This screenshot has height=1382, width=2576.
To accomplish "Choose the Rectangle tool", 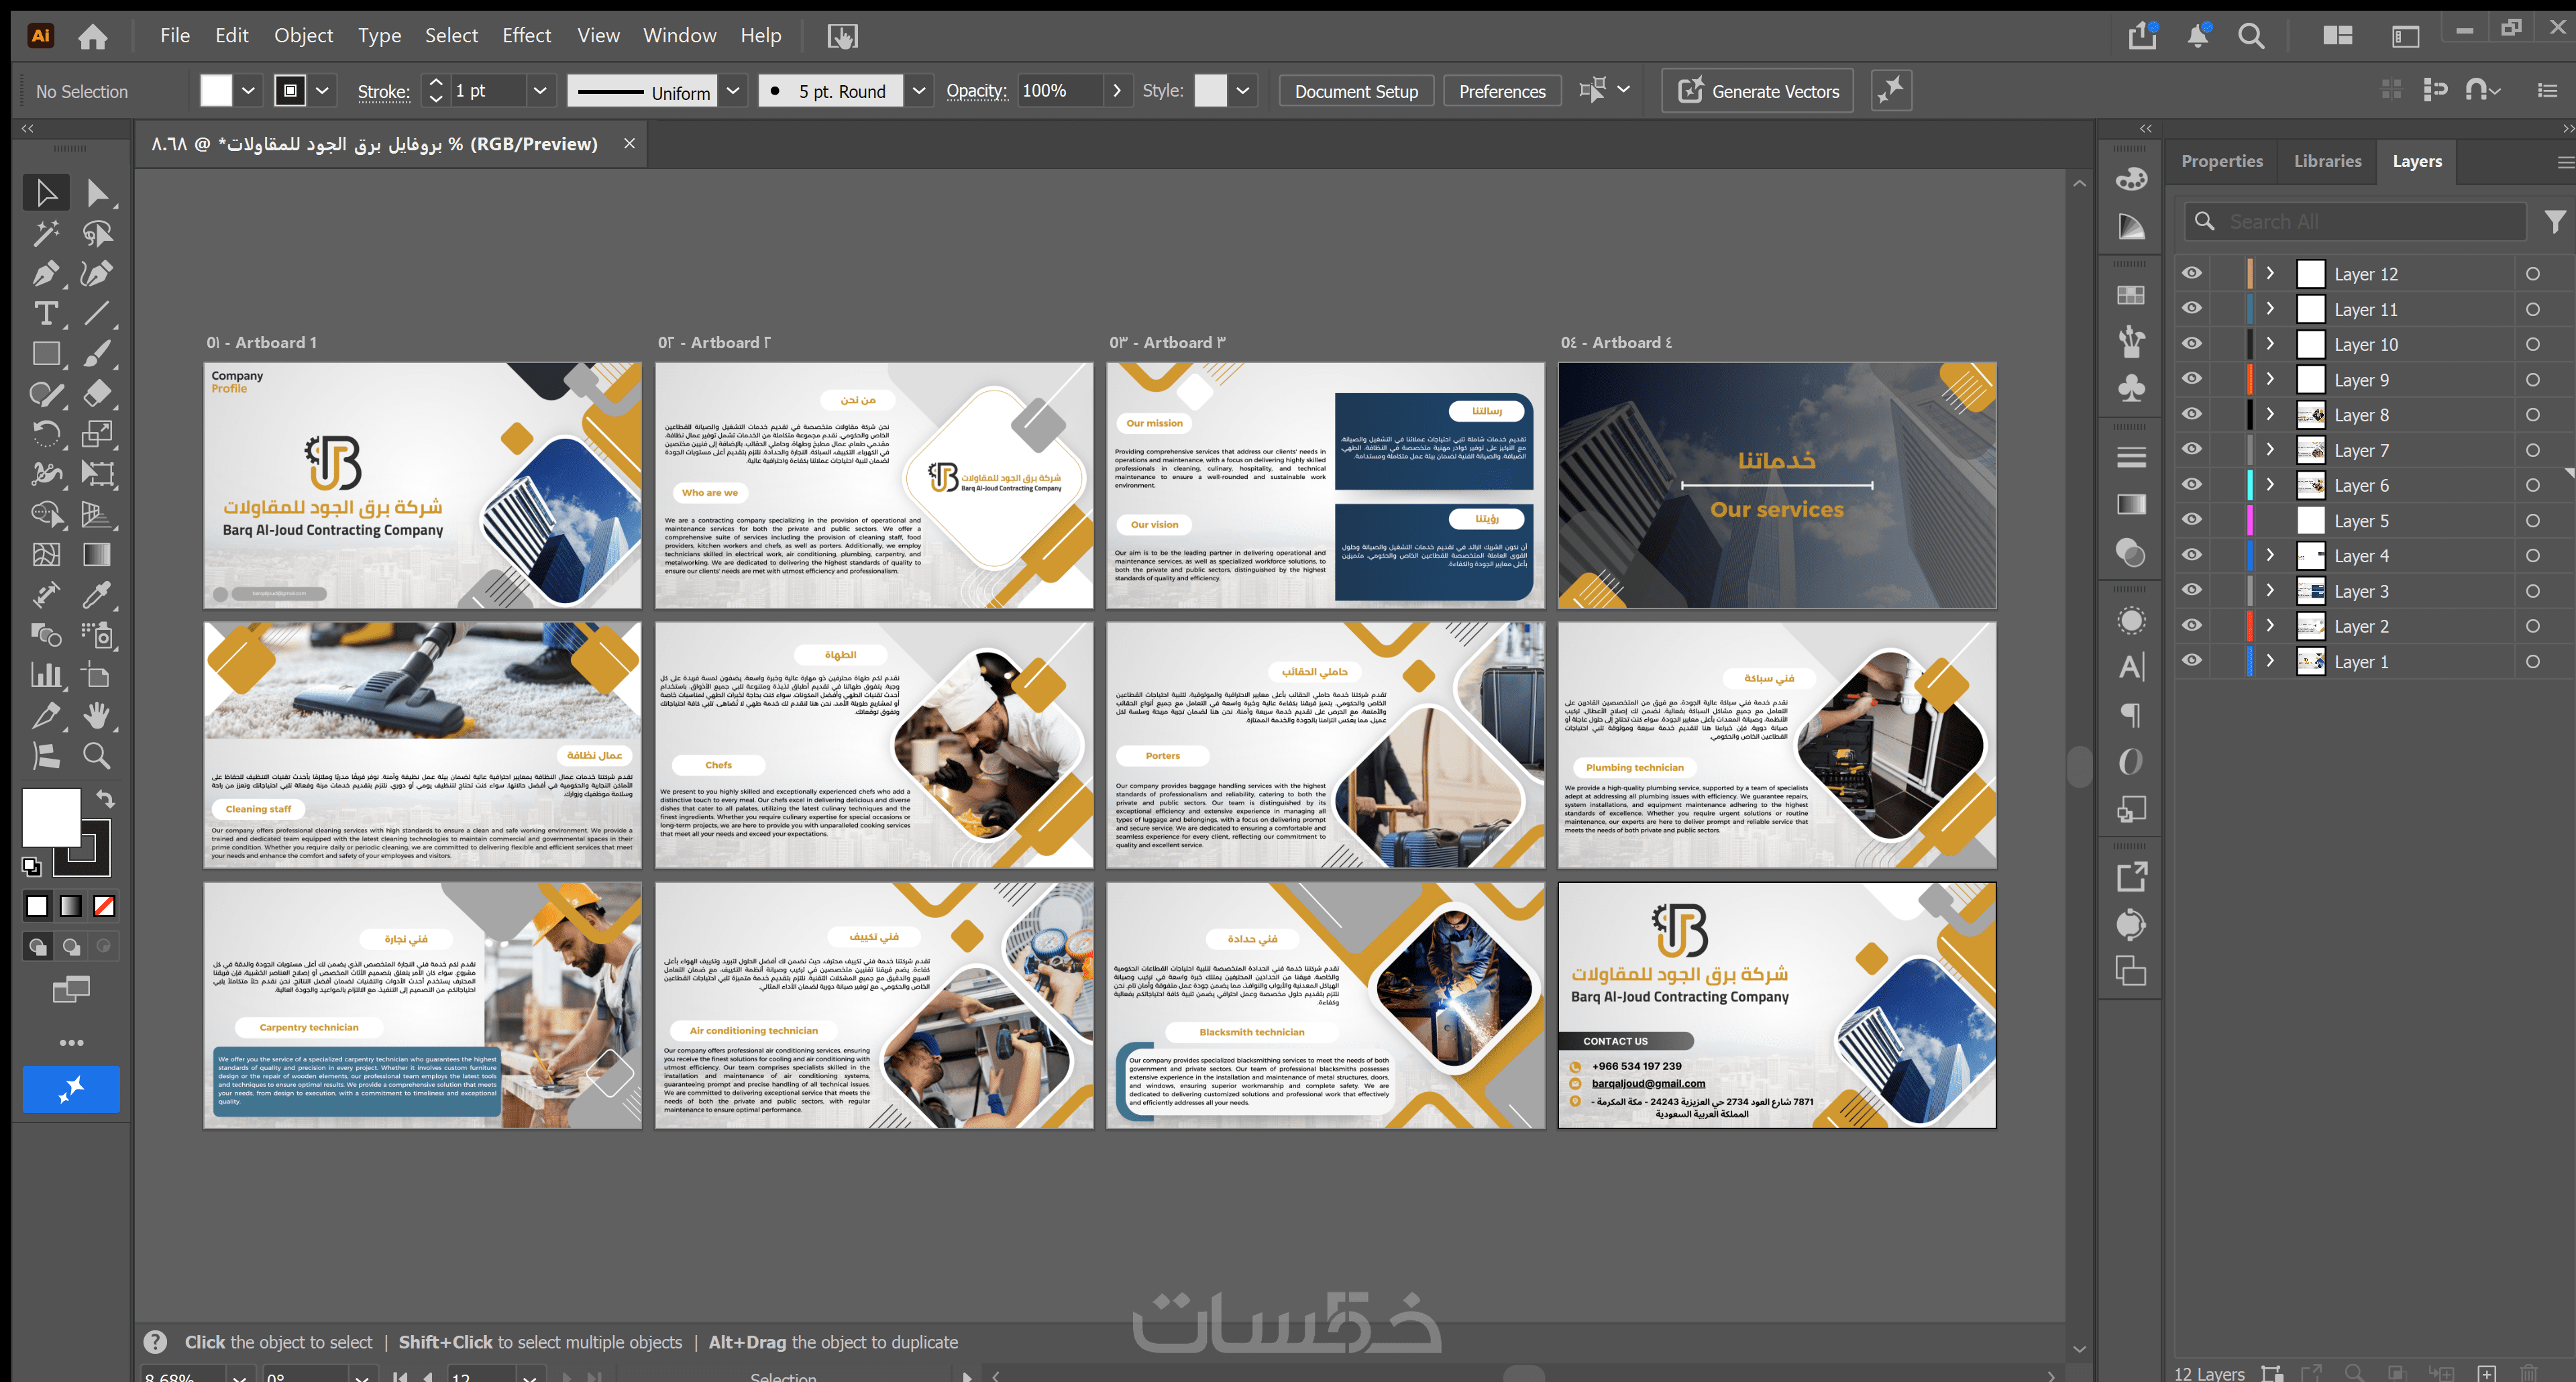I will point(46,353).
